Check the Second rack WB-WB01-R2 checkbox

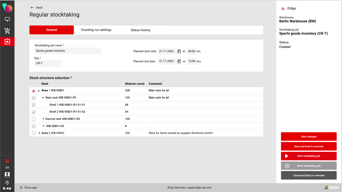coord(34,119)
